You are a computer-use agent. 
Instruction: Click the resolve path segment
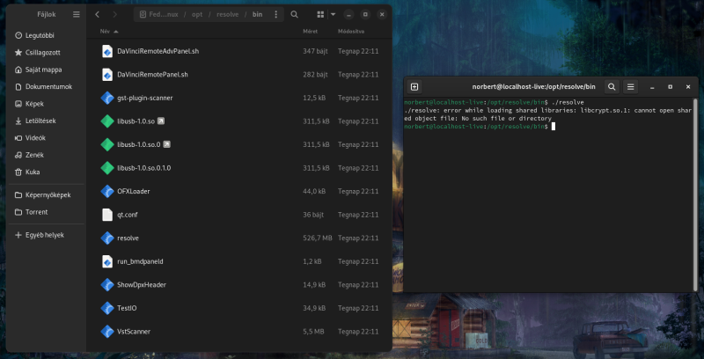pos(227,14)
